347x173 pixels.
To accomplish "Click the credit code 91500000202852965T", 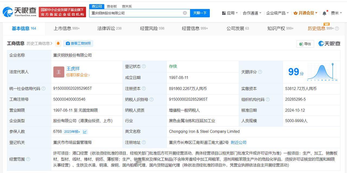I will pyautogui.click(x=73, y=88).
